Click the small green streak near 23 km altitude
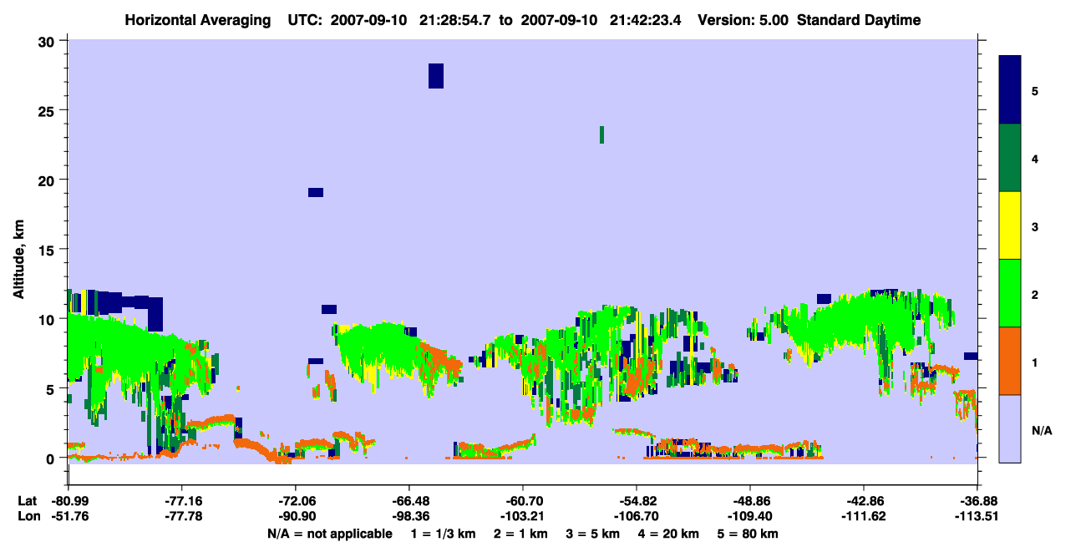 click(601, 134)
